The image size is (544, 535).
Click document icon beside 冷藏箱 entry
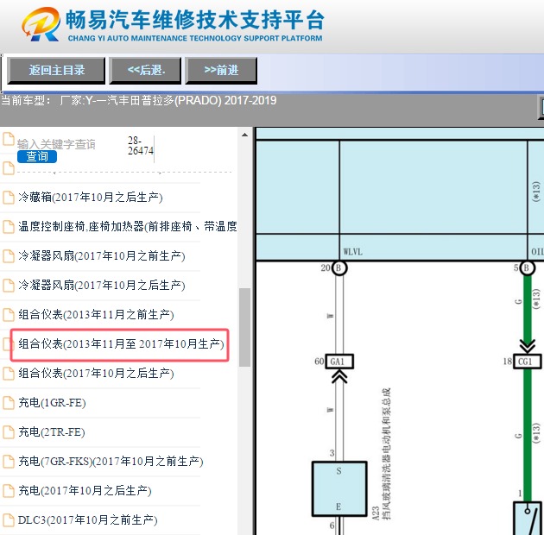[x=9, y=198]
